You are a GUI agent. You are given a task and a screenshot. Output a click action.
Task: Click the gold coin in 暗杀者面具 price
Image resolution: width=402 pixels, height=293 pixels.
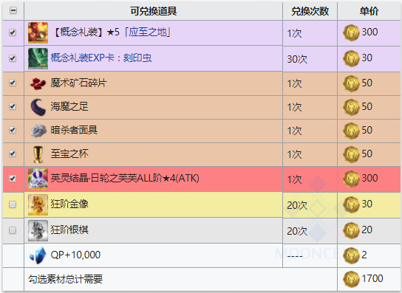click(x=351, y=131)
